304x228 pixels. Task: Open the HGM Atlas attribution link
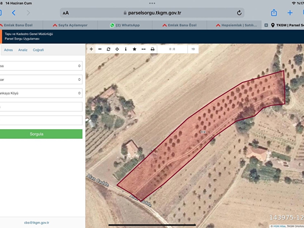point(279,226)
